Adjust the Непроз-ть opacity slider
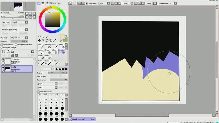The height and width of the screenshot is (123, 219). click(19, 41)
